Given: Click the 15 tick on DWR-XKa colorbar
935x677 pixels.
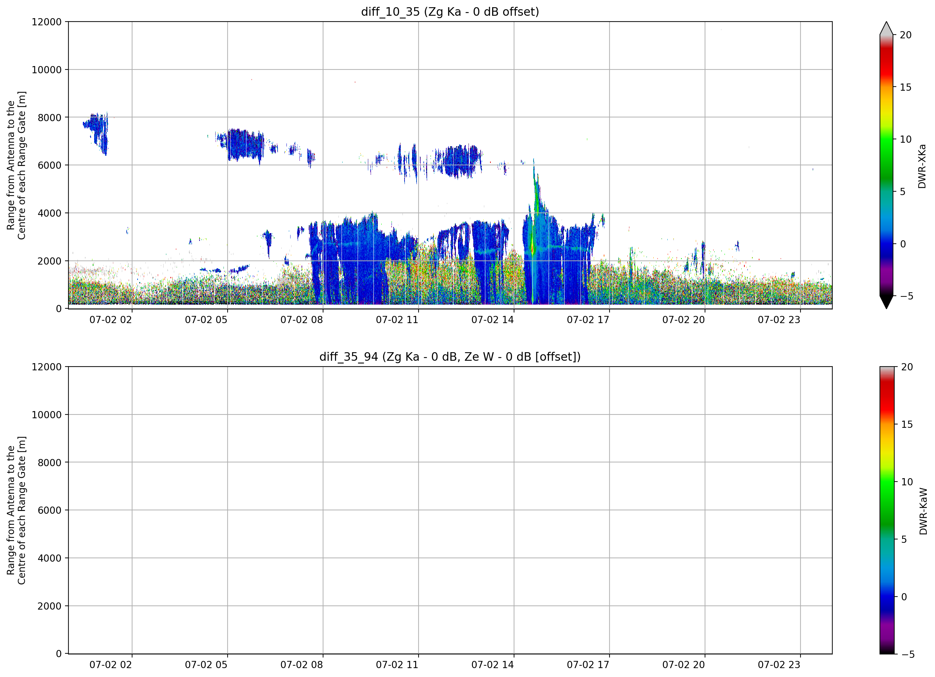Looking at the screenshot, I should (905, 87).
